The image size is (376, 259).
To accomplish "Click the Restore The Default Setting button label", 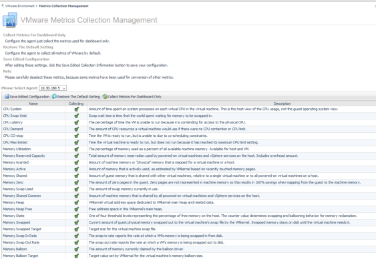I will (79, 97).
